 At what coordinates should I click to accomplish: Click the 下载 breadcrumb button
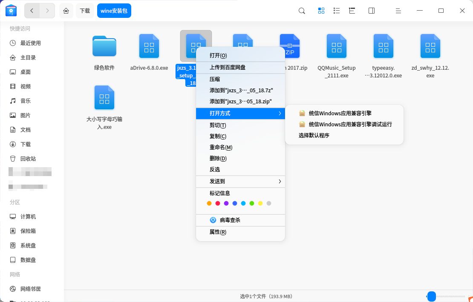[85, 11]
